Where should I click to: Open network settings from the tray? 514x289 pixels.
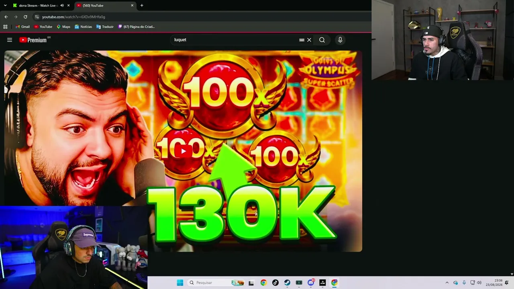(473, 283)
